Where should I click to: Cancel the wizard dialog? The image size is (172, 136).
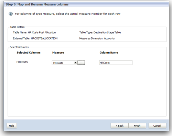tap(157, 126)
